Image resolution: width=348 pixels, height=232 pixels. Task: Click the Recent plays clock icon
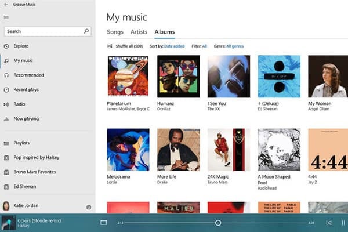click(6, 90)
